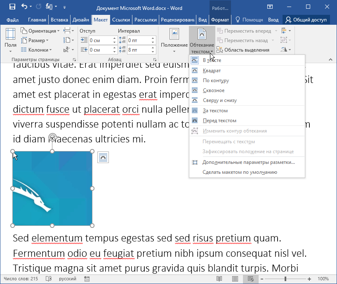Open the proofing errors icon in status bar
The height and width of the screenshot is (284, 337).
click(49, 279)
